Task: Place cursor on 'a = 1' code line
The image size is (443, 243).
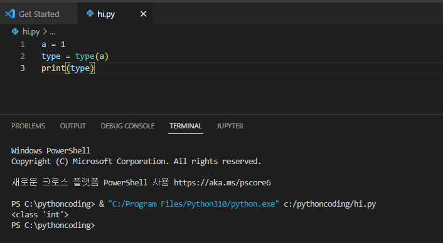Action: tap(53, 44)
